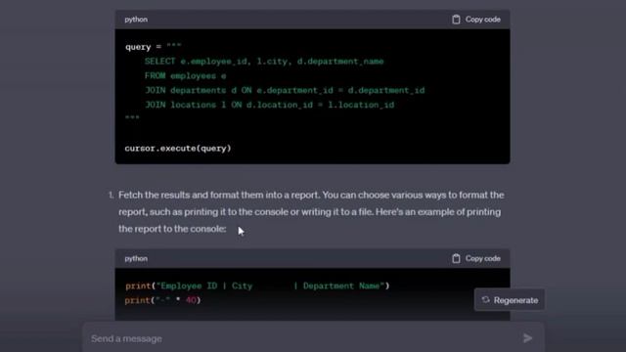Click the text 'the report to the console:'
The width and height of the screenshot is (626, 352).
click(172, 229)
